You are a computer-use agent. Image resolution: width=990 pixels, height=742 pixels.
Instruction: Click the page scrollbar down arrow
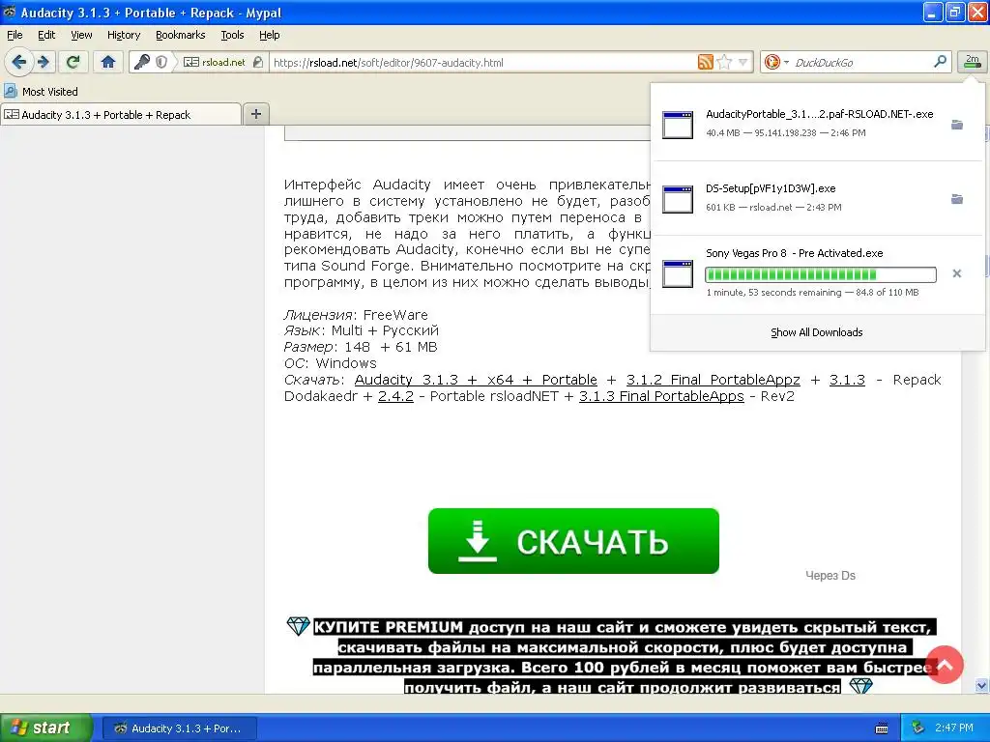point(981,685)
